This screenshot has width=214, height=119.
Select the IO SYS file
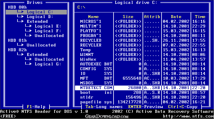[x=96, y=73]
